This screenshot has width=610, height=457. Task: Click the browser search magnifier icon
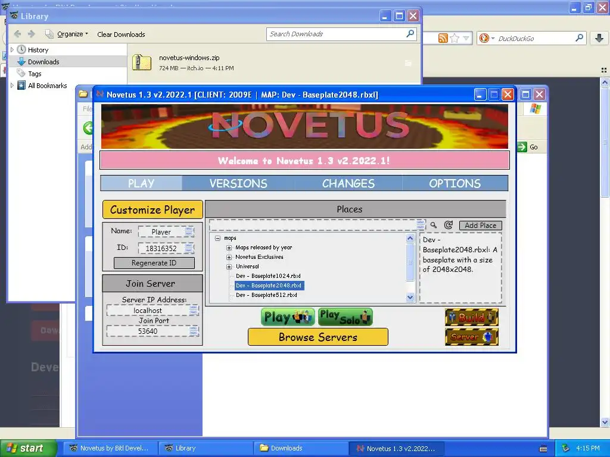(x=579, y=37)
